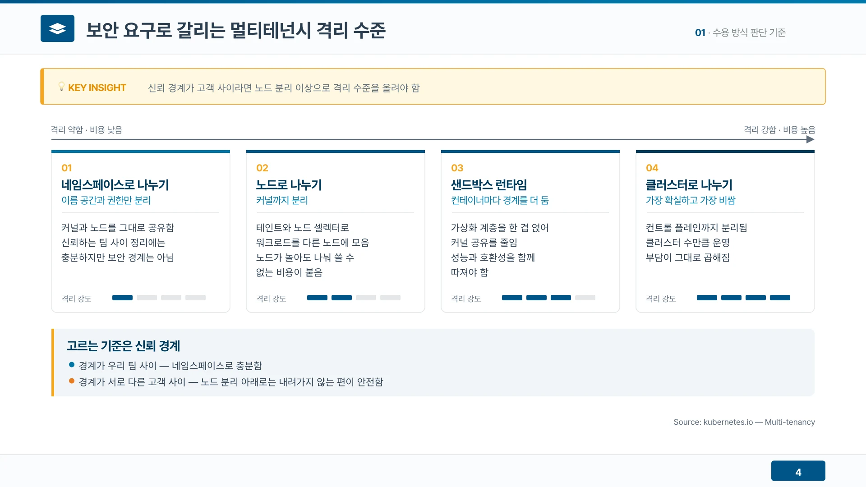The height and width of the screenshot is (487, 866).
Task: Click the number '02' on the node card
Action: [262, 168]
